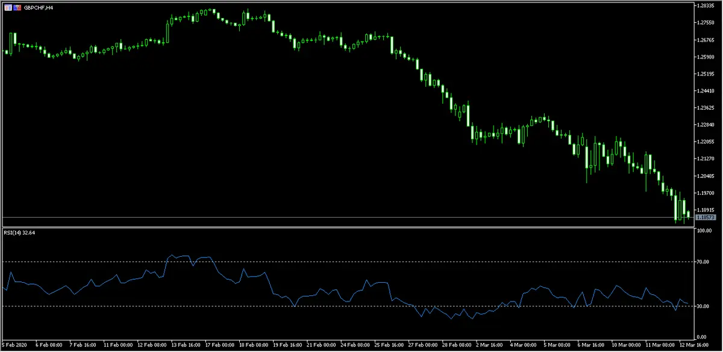This screenshot has height=352, width=723.
Task: Click the 21 Feb 00:00 time label
Action: point(322,345)
